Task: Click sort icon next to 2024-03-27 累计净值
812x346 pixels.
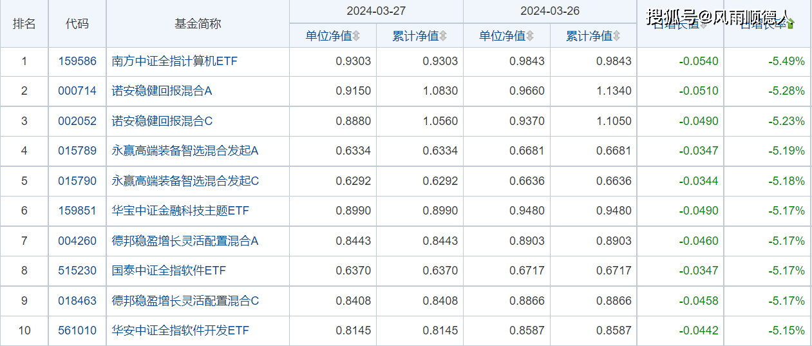Action: [x=443, y=36]
